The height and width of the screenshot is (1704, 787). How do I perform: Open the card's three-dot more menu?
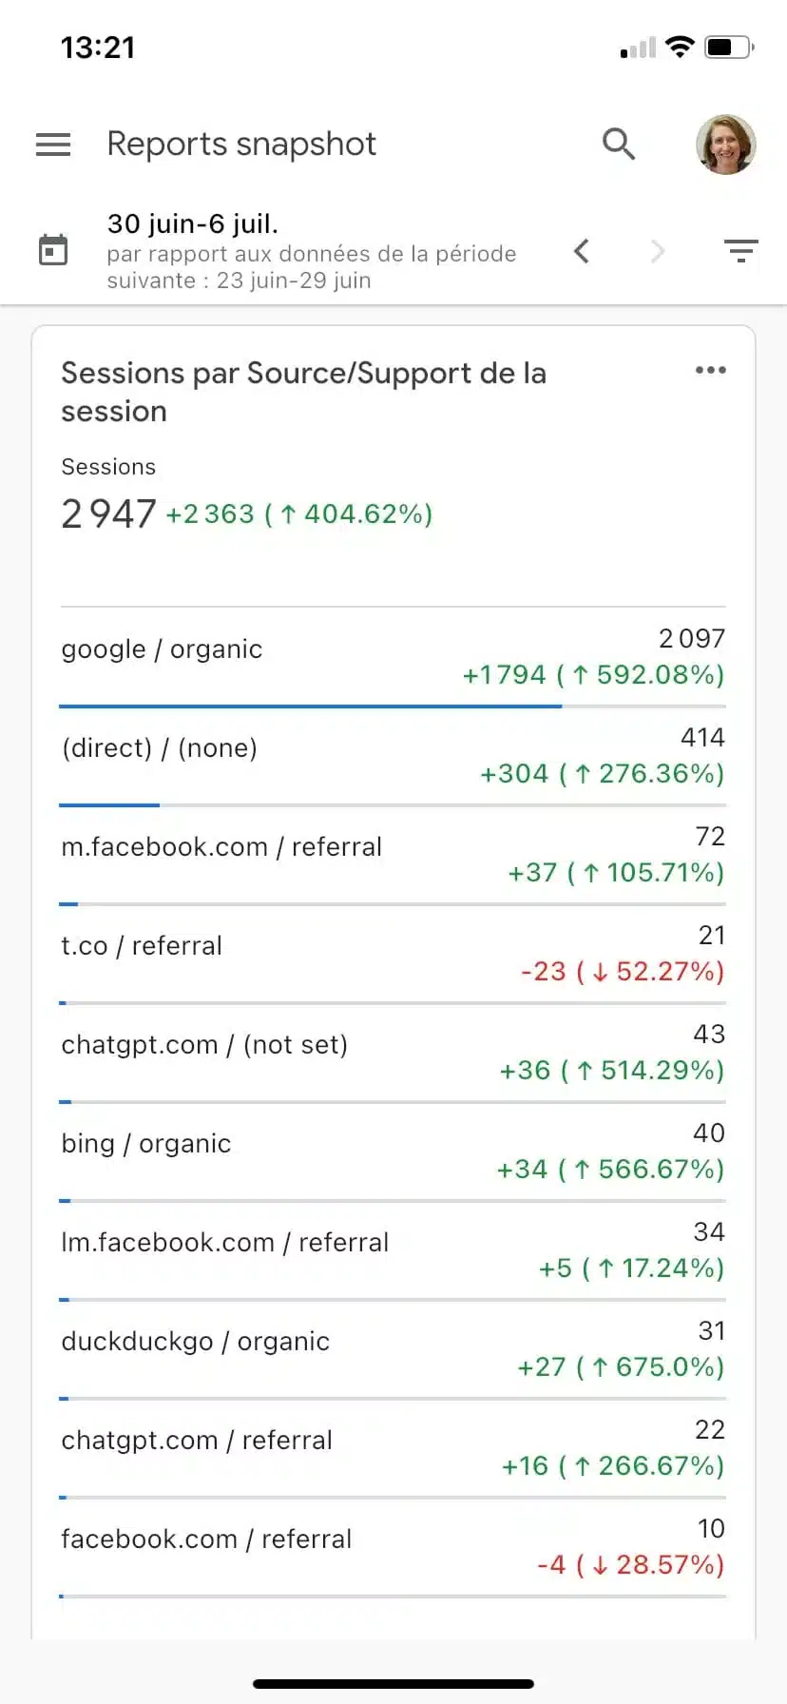711,370
